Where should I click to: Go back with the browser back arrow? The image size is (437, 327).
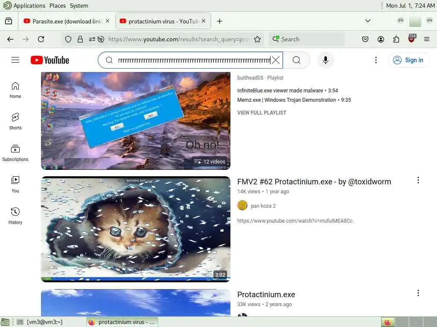tap(10, 39)
